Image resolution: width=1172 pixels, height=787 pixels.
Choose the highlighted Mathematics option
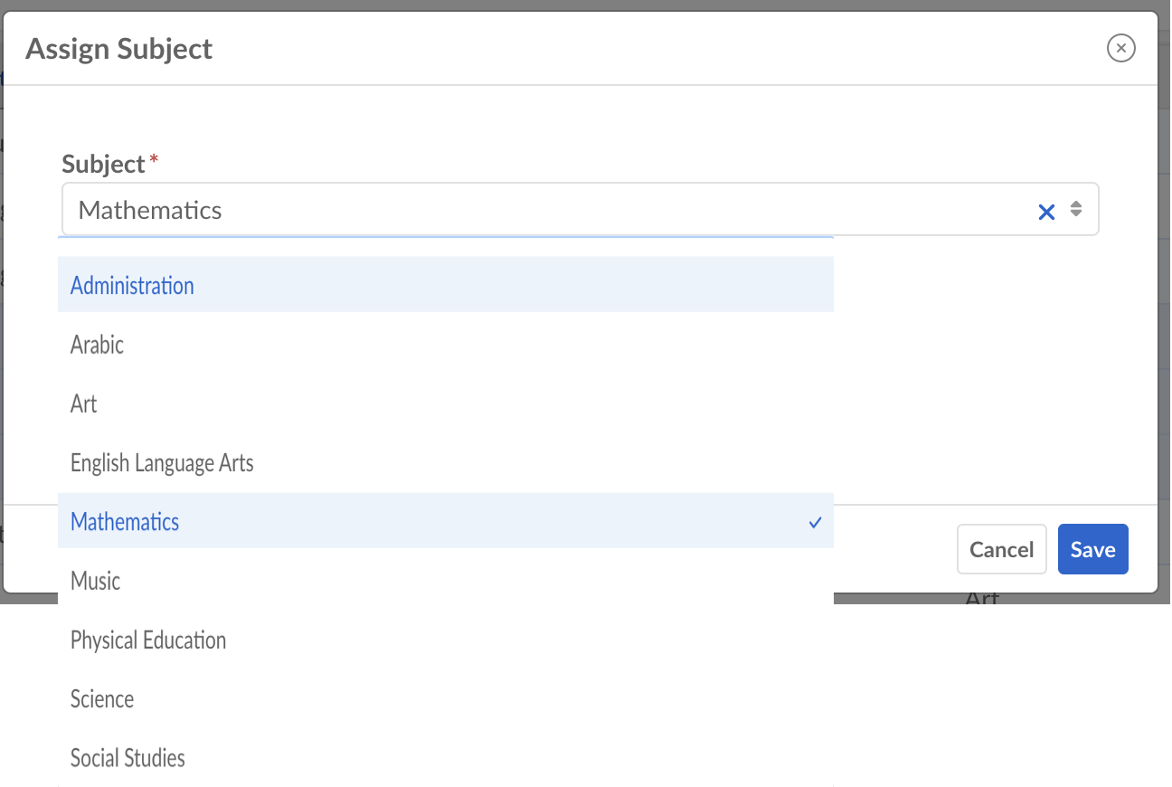pos(125,522)
